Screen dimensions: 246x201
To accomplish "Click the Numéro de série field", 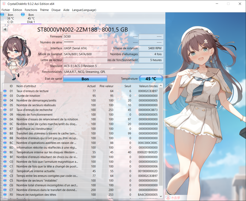I will point(85,42).
